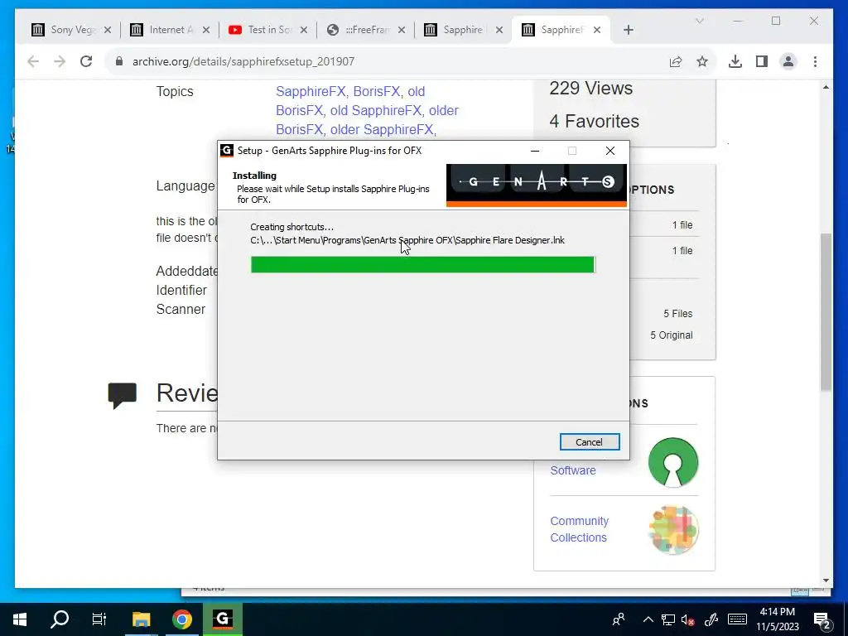The width and height of the screenshot is (848, 636).
Task: Open the Chrome profile menu
Action: click(x=788, y=61)
